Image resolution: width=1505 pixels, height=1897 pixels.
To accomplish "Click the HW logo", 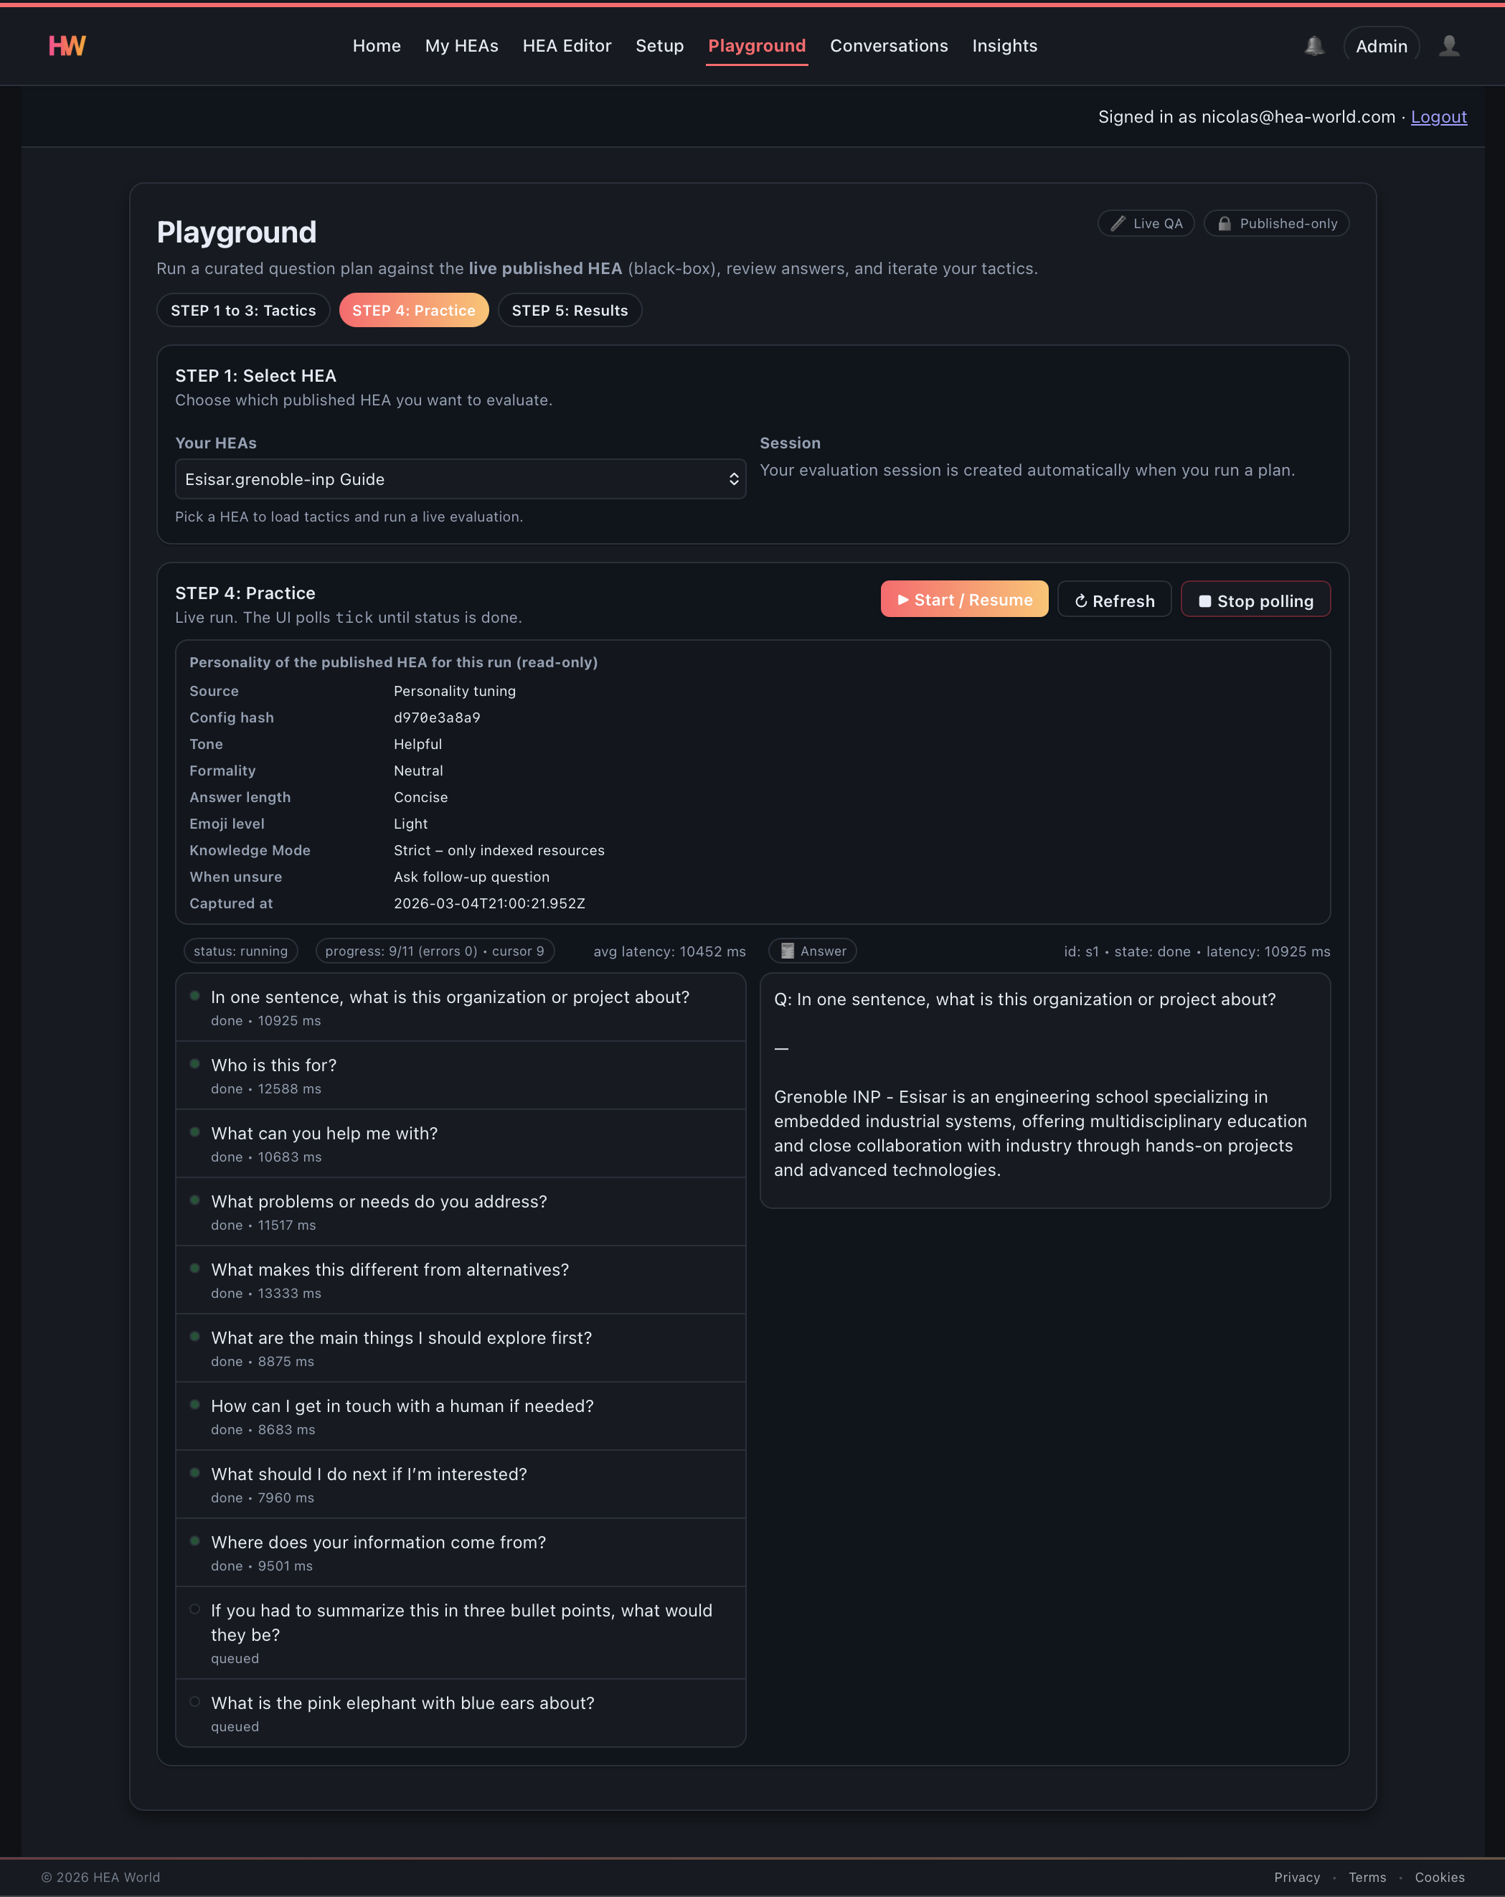I will (x=66, y=46).
